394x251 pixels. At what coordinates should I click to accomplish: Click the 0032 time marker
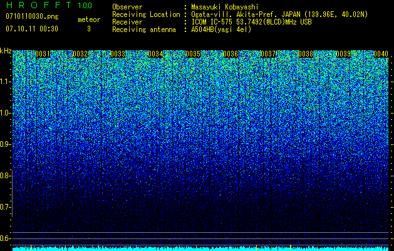point(80,54)
